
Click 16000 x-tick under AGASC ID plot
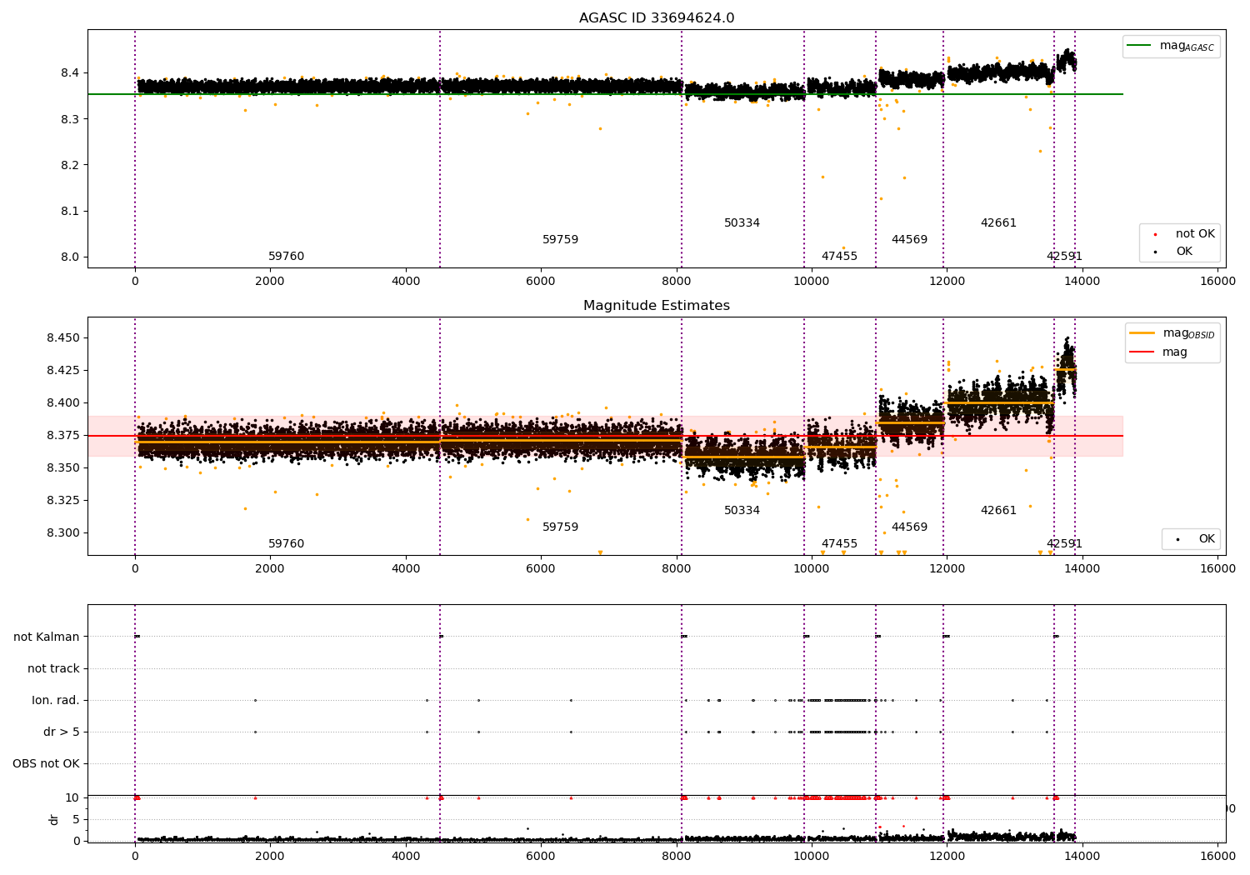(1217, 282)
